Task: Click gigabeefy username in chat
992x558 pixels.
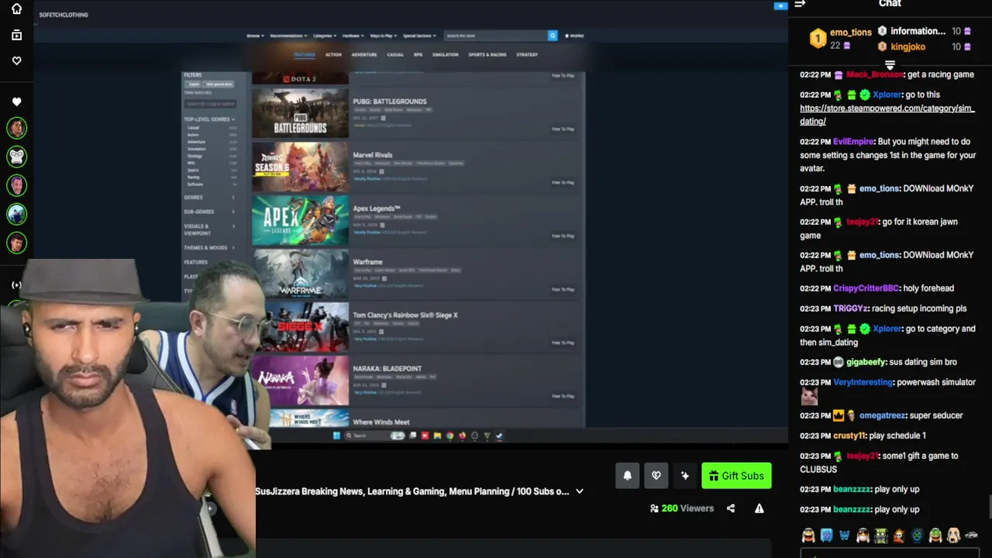Action: pyautogui.click(x=865, y=362)
